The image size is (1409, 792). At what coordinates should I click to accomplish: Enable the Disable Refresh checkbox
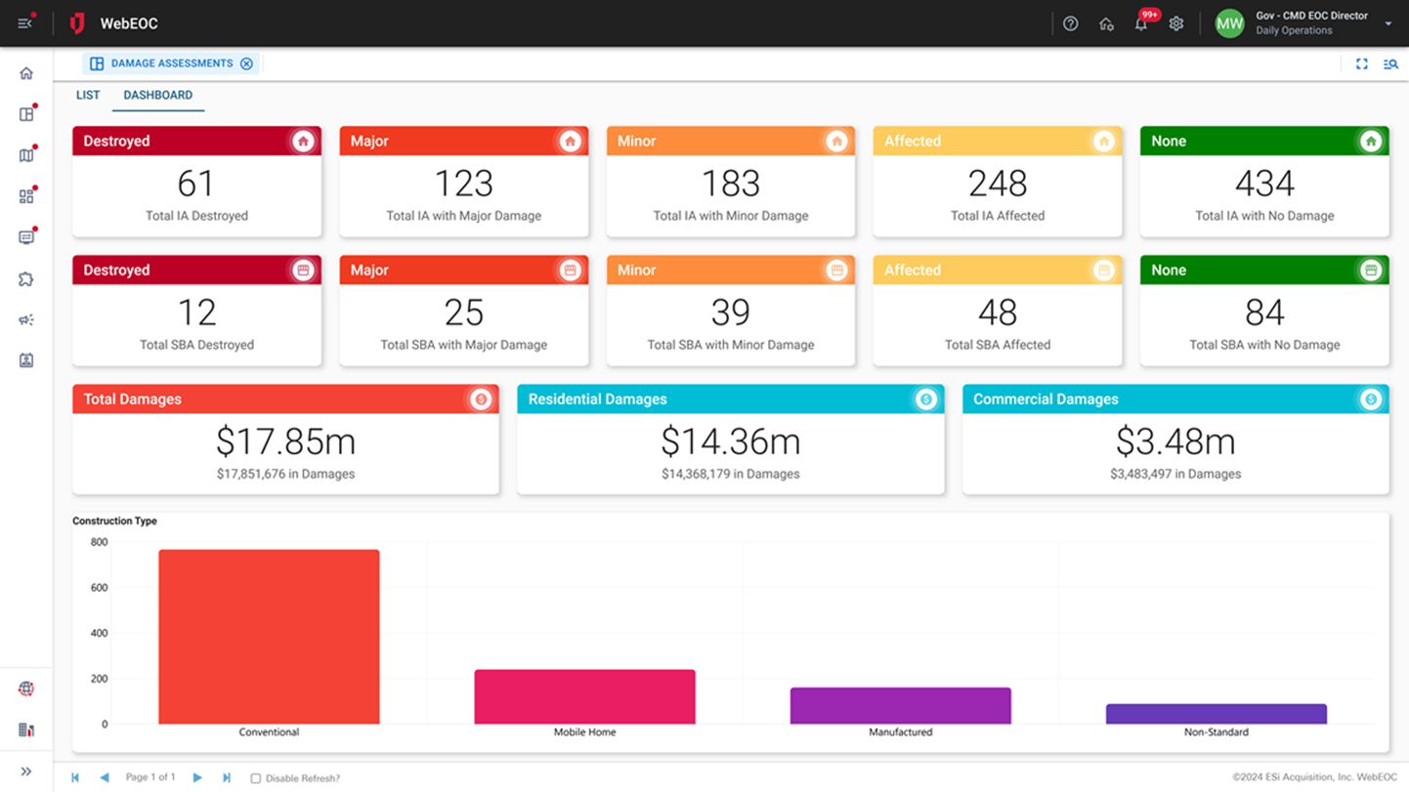[x=255, y=778]
